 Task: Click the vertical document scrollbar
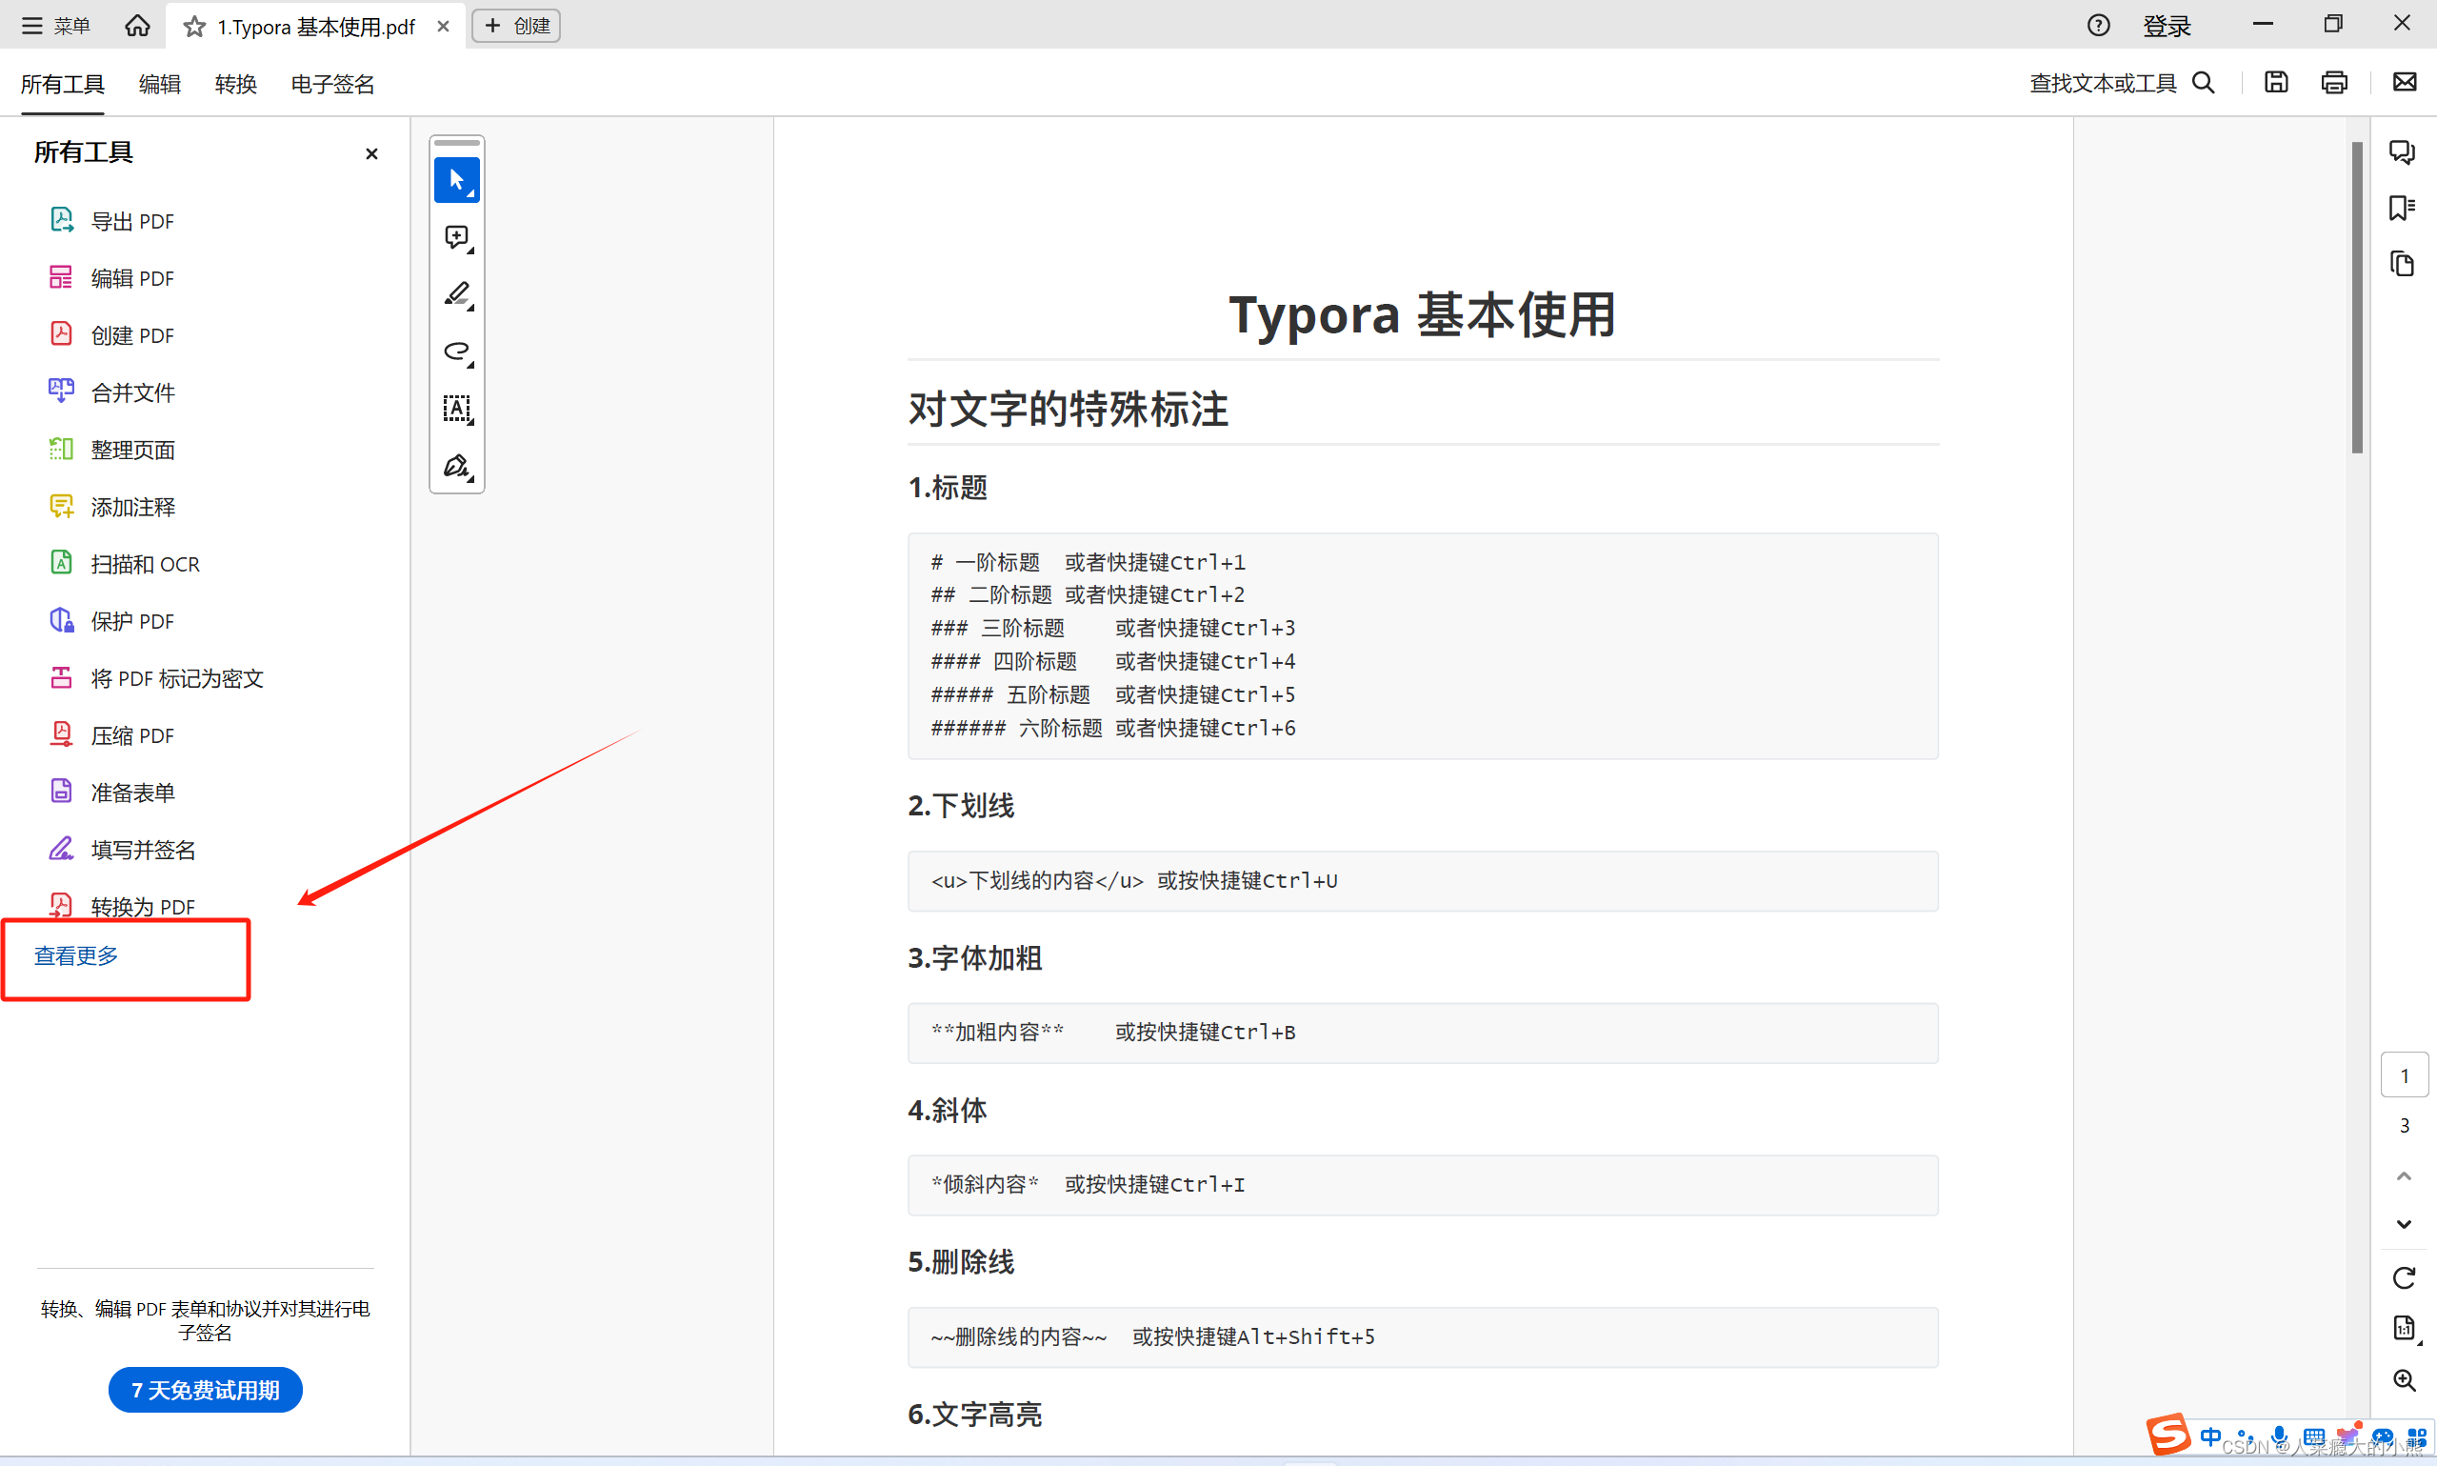click(2356, 296)
